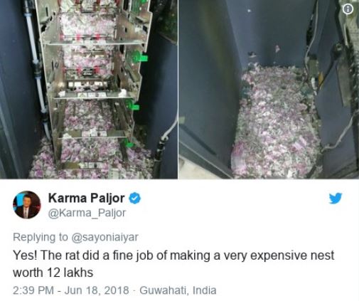Open the right shredded notes photo
The width and height of the screenshot is (359, 301).
(269, 89)
